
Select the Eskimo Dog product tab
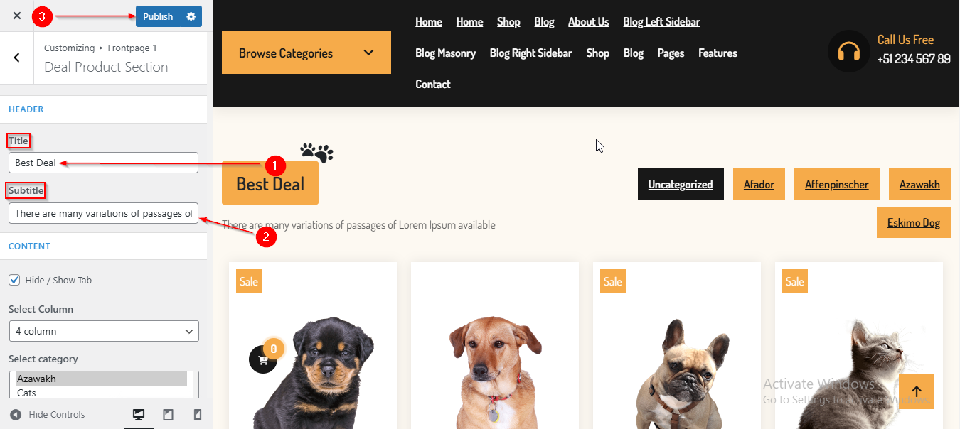point(914,222)
